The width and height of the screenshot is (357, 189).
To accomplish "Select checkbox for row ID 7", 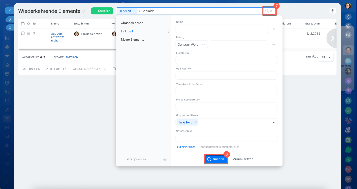I will [23, 33].
